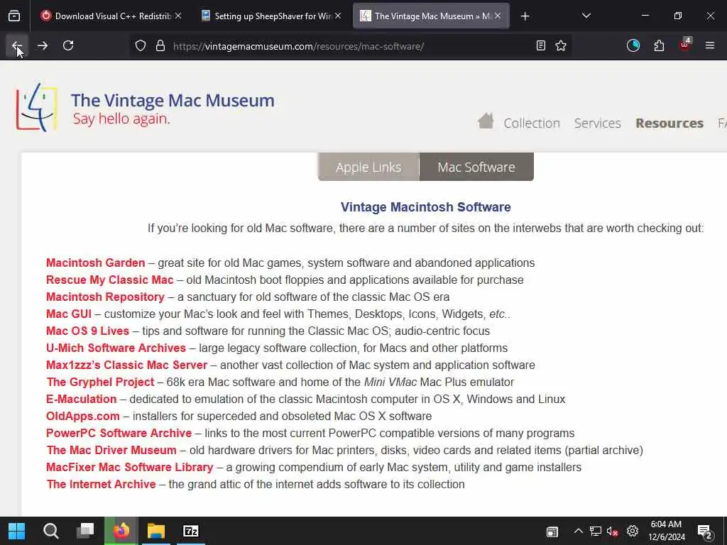The height and width of the screenshot is (545, 727).
Task: Open The Internet Archive link
Action: coord(101,484)
